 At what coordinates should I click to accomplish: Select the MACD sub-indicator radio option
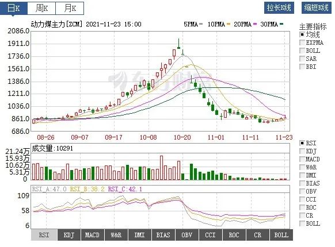click(302, 159)
